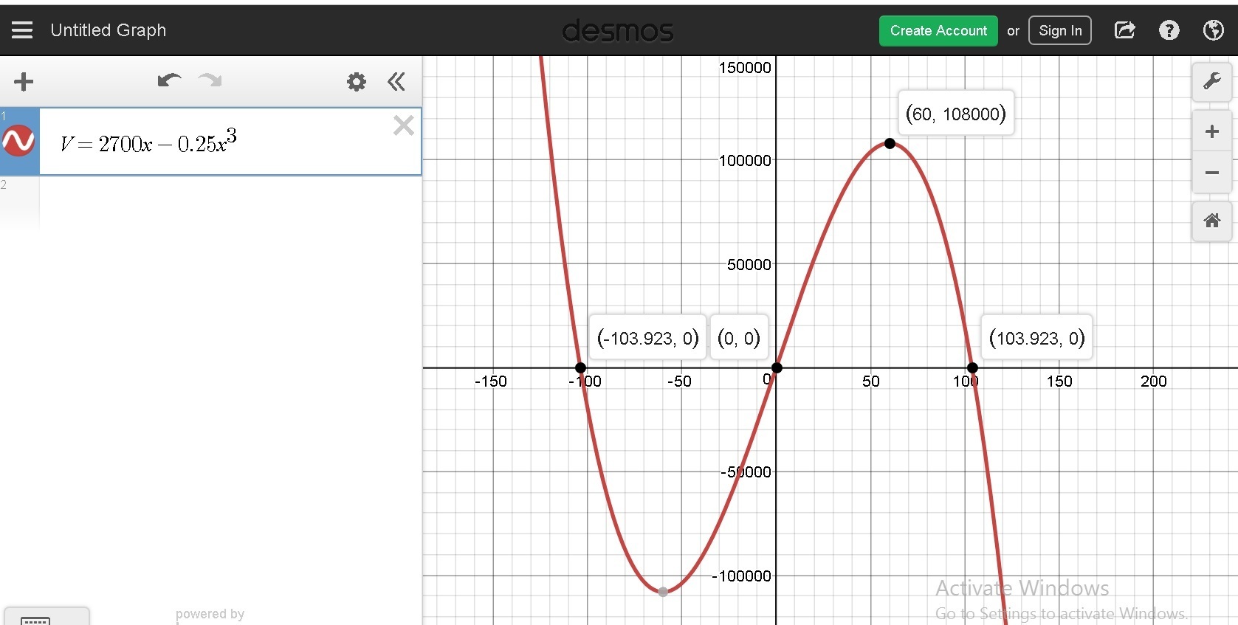Create a Desmos account
The height and width of the screenshot is (625, 1238).
[938, 31]
